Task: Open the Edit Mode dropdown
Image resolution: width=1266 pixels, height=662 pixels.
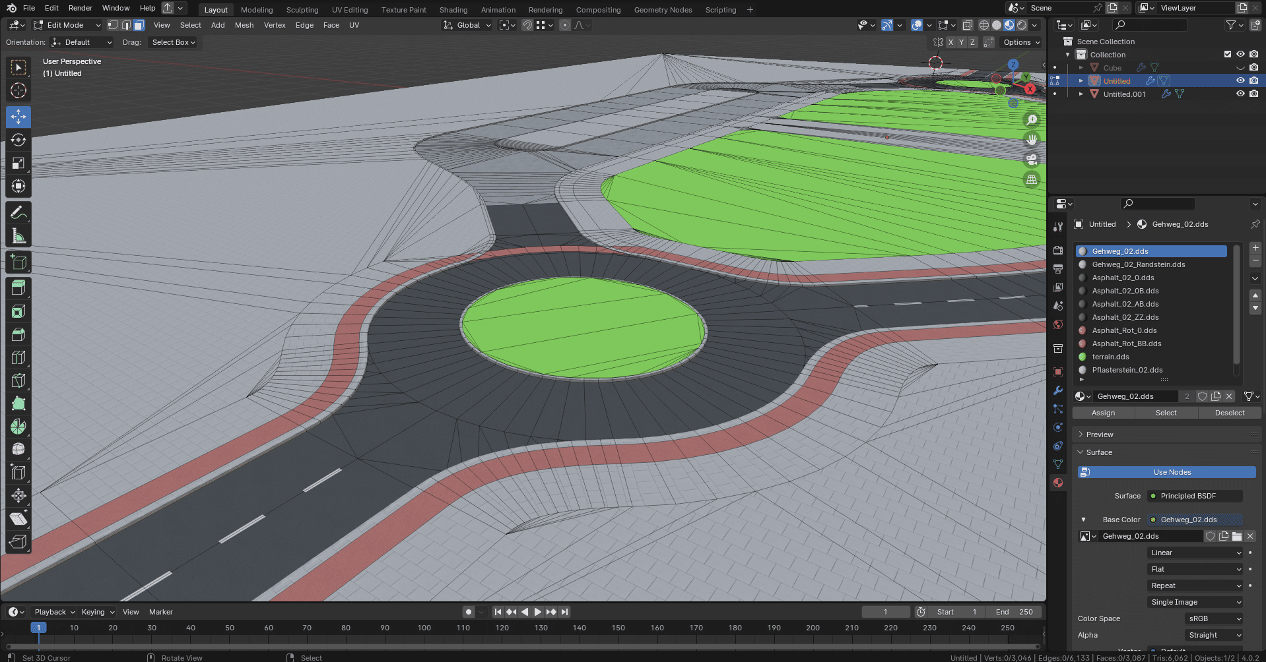Action: (67, 25)
